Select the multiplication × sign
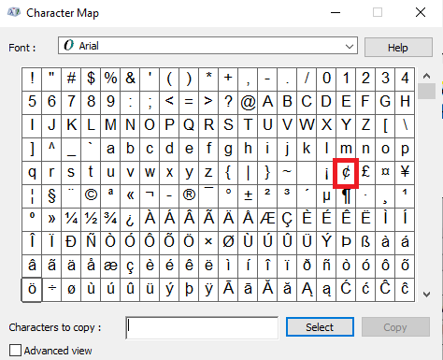This screenshot has width=443, height=360. click(208, 243)
